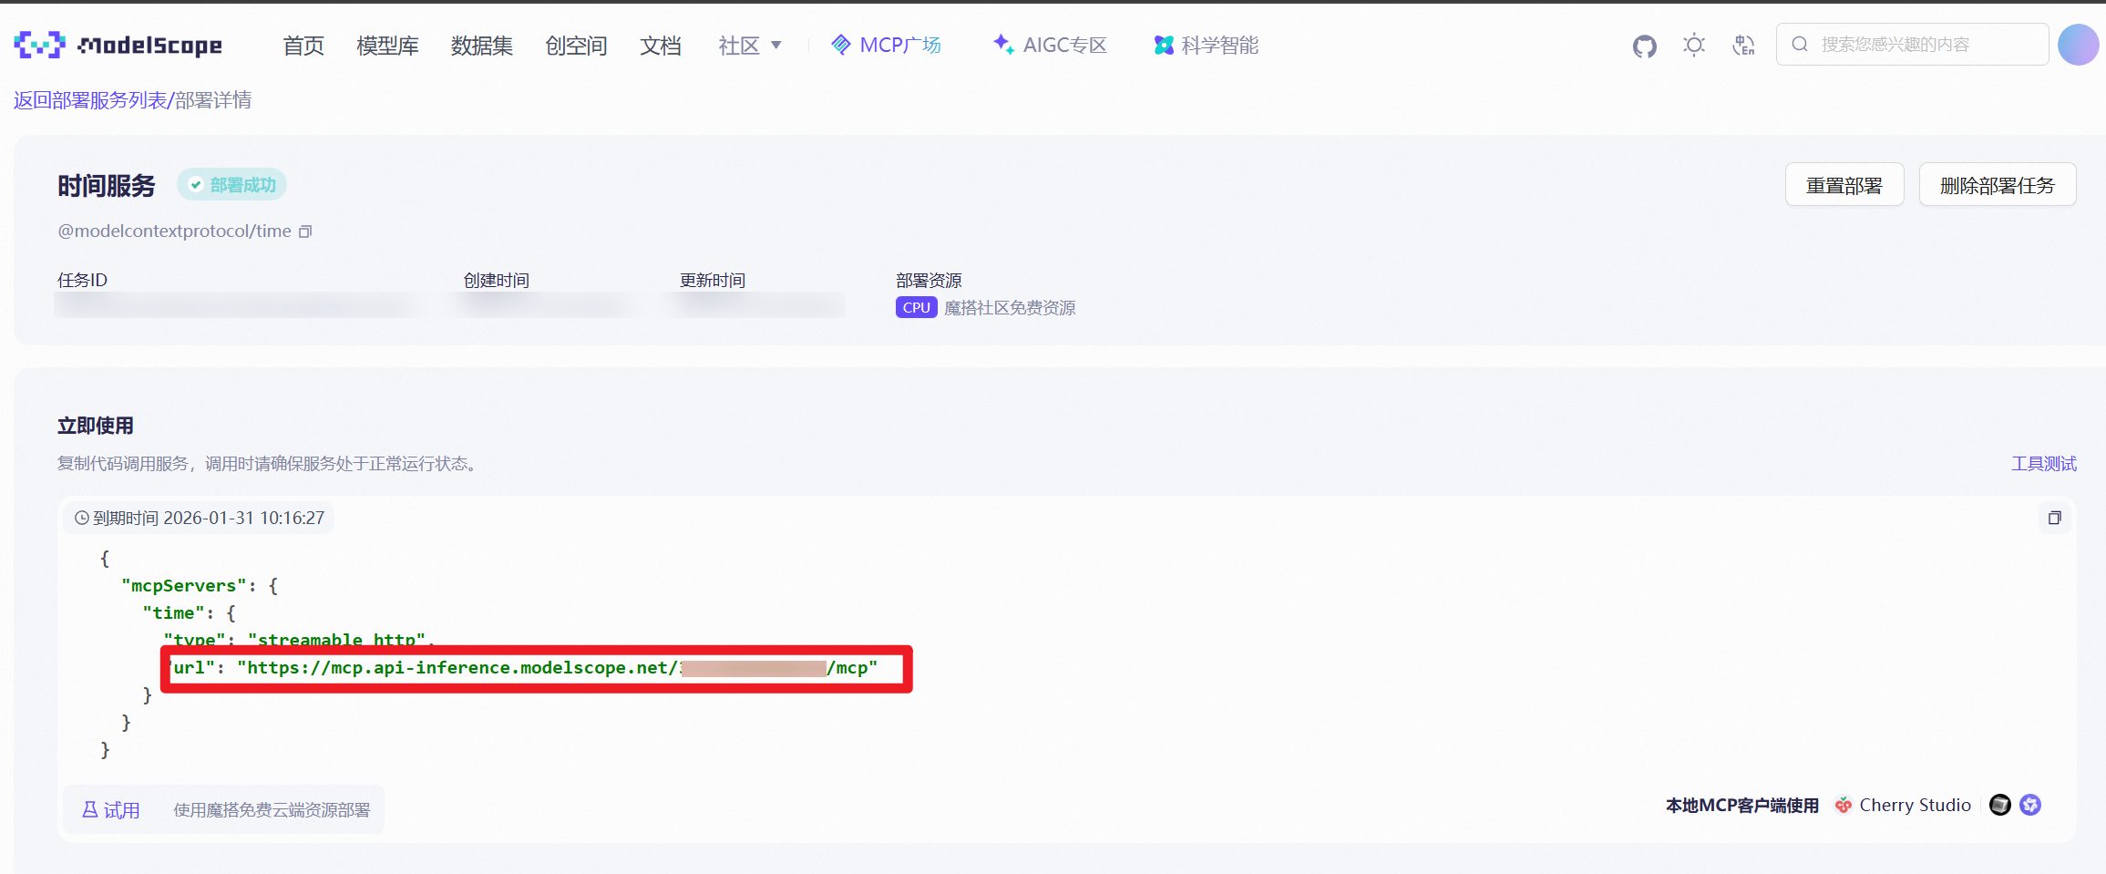2106x874 pixels.
Task: Select the purple Qwen-style client icon
Action: click(x=2030, y=805)
